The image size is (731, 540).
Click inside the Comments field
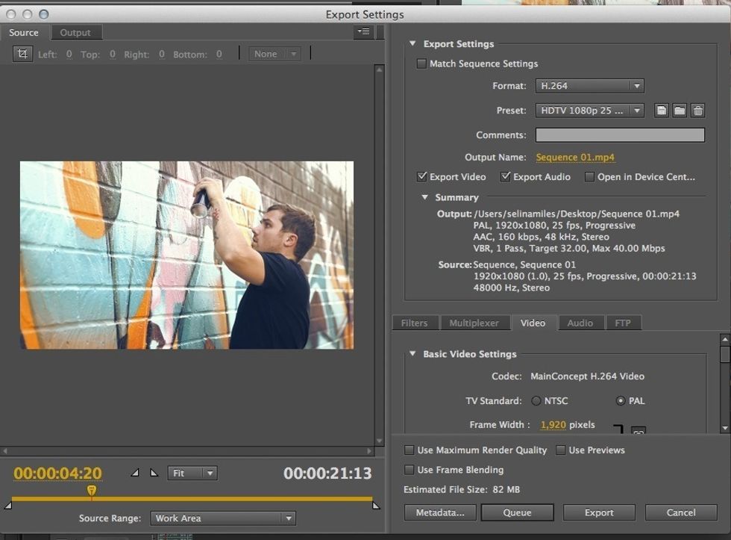619,134
